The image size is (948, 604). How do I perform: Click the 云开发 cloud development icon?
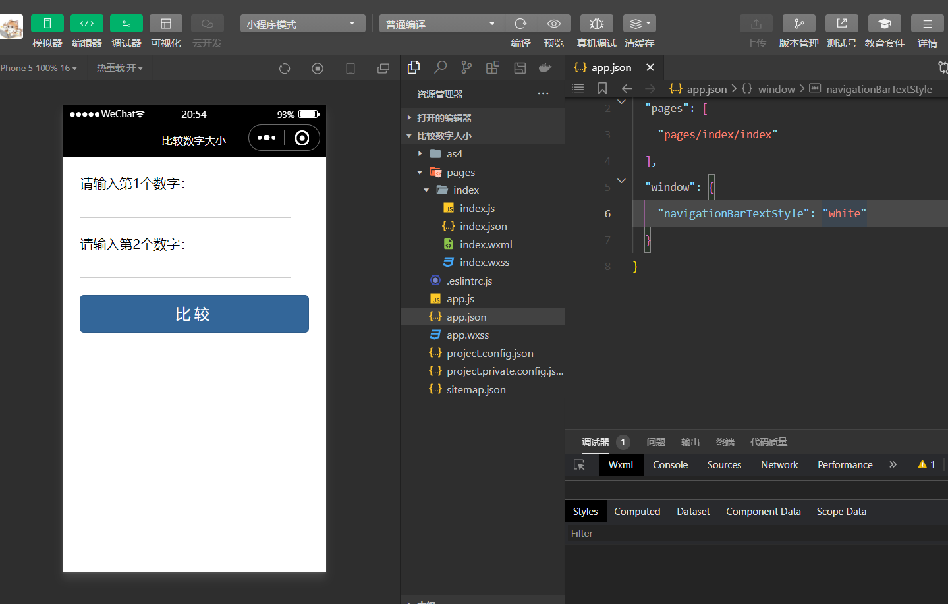(x=208, y=24)
